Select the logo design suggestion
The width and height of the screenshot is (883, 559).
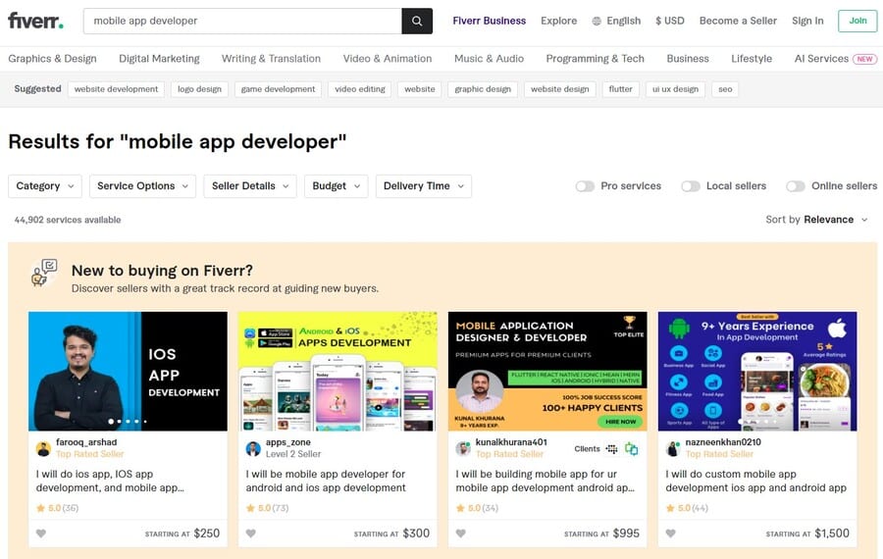(x=199, y=89)
